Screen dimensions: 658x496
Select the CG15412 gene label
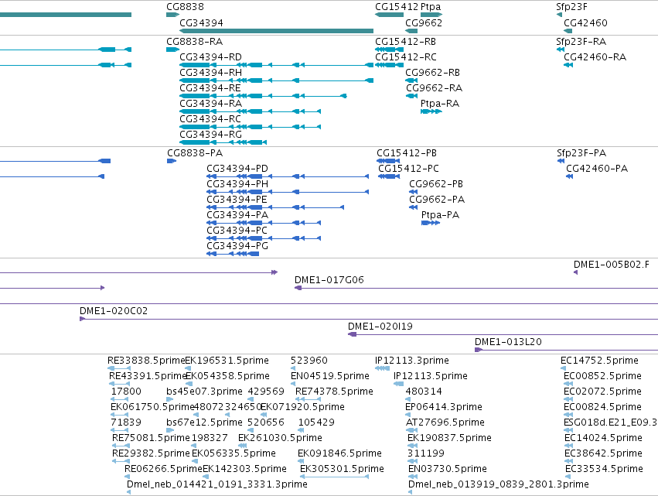[x=397, y=7]
